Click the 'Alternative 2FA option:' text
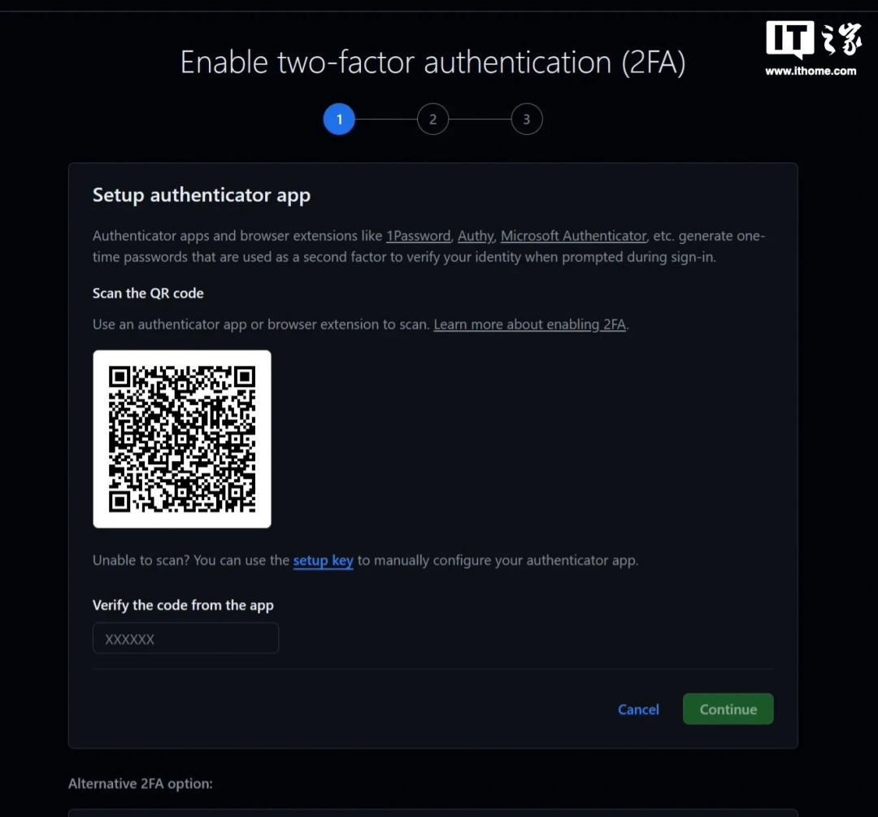Image resolution: width=878 pixels, height=817 pixels. coord(141,784)
